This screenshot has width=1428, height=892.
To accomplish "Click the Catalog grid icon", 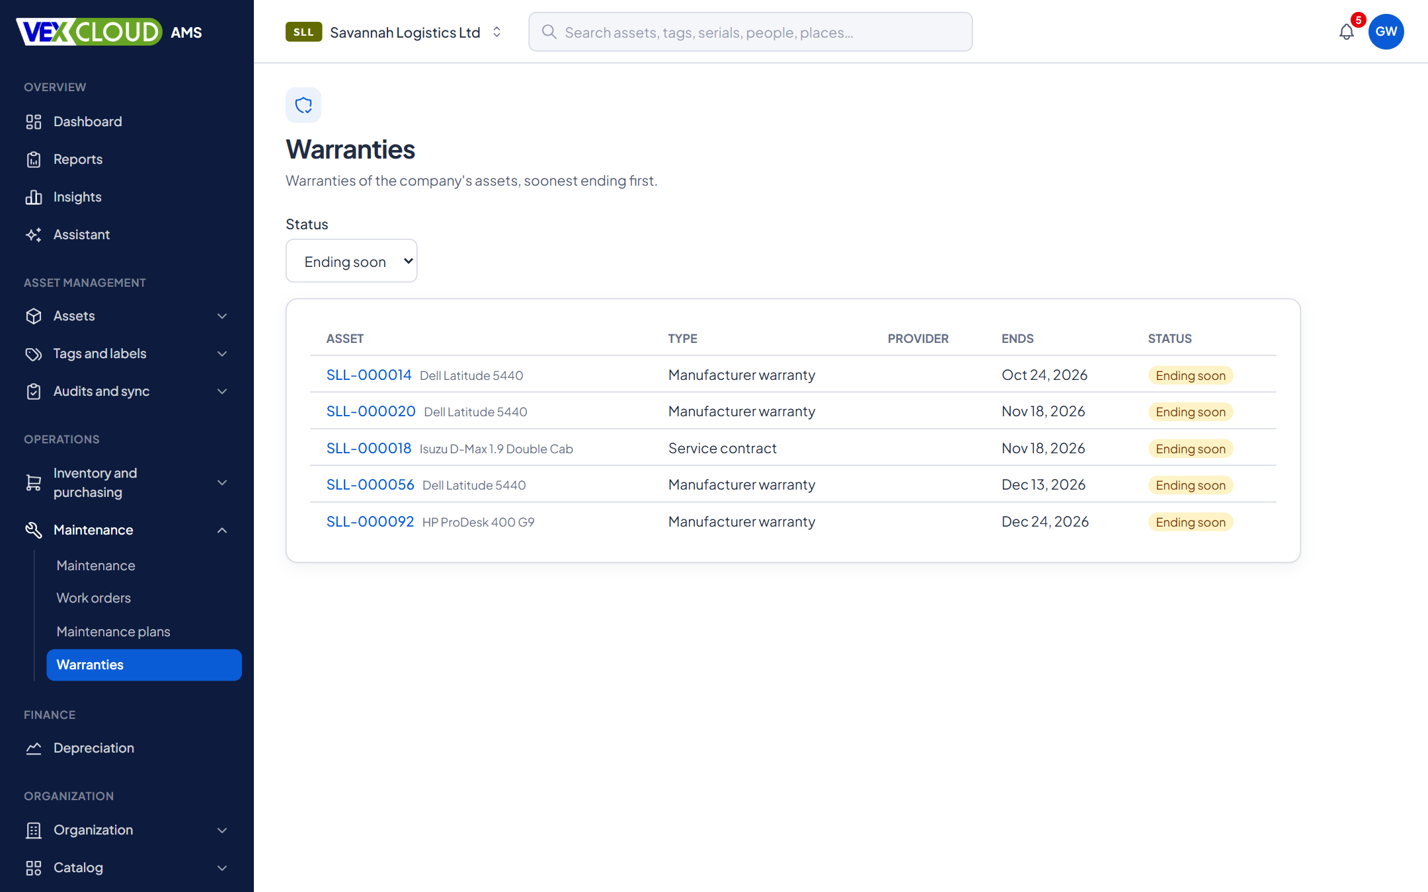I will 34,868.
